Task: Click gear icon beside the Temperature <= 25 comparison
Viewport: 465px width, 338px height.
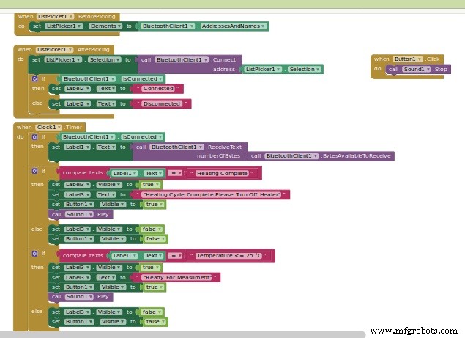Action: click(x=34, y=255)
